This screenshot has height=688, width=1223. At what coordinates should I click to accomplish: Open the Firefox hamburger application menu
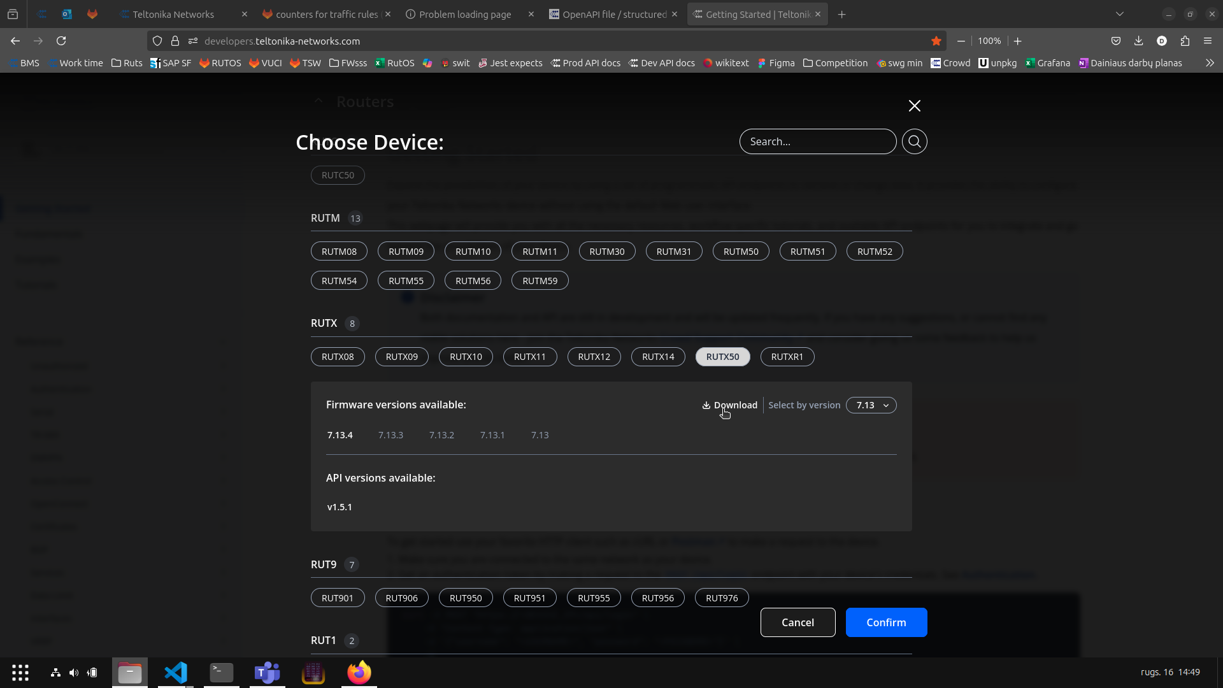coord(1208,41)
